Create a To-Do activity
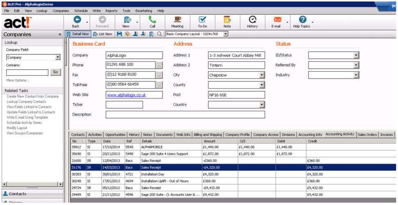This screenshot has height=205, width=398. click(x=202, y=20)
